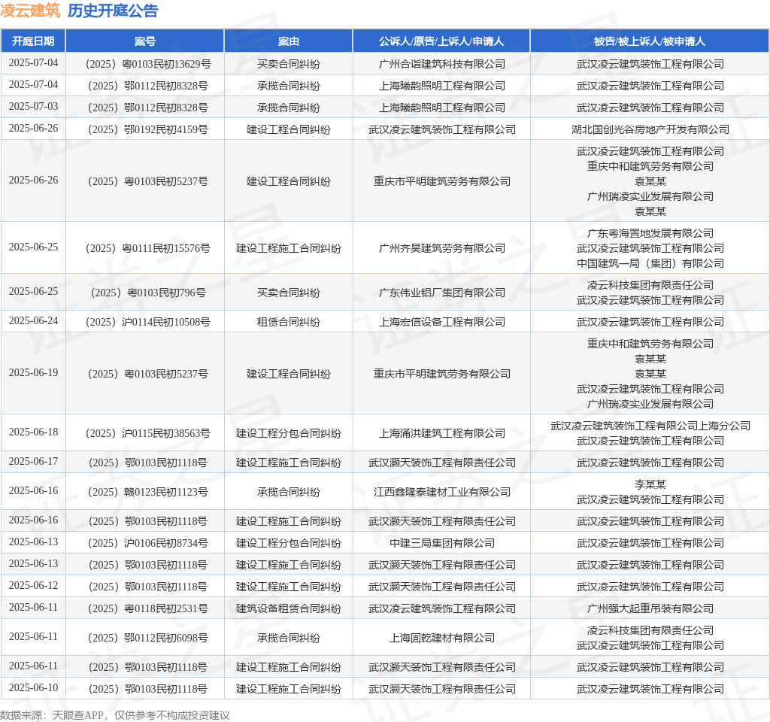The width and height of the screenshot is (770, 722).
Task: Click date 2025-06-18 cell
Action: tap(33, 432)
